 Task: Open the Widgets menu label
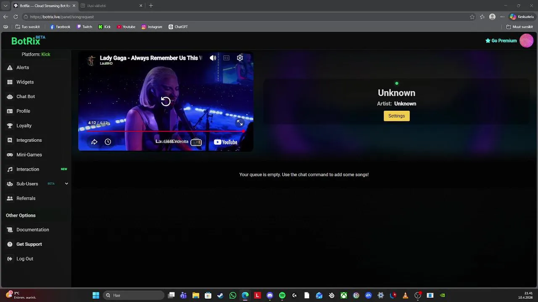25,82
